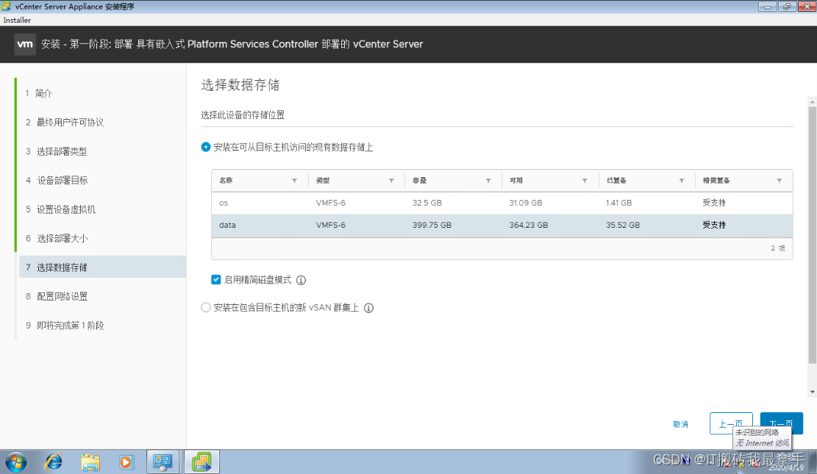This screenshot has width=817, height=474.
Task: Click 取消 to cancel installation
Action: [680, 424]
